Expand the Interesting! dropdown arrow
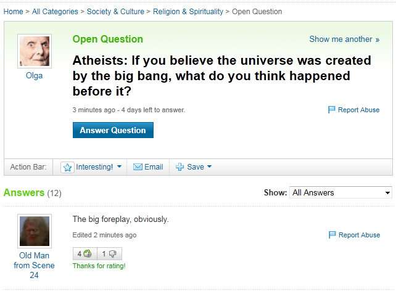 coord(119,167)
